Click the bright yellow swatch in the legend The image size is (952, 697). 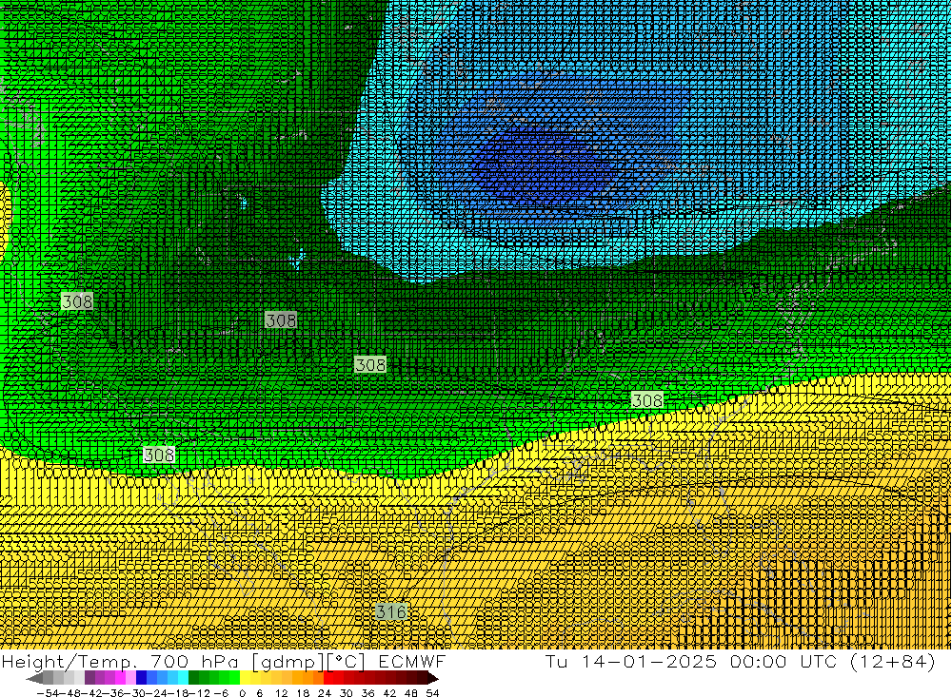tap(245, 679)
